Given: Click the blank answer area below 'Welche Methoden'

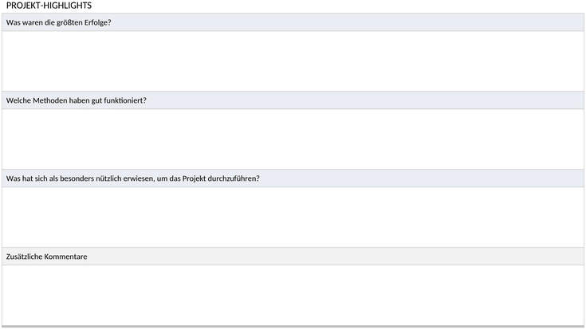Looking at the screenshot, I should (x=293, y=139).
